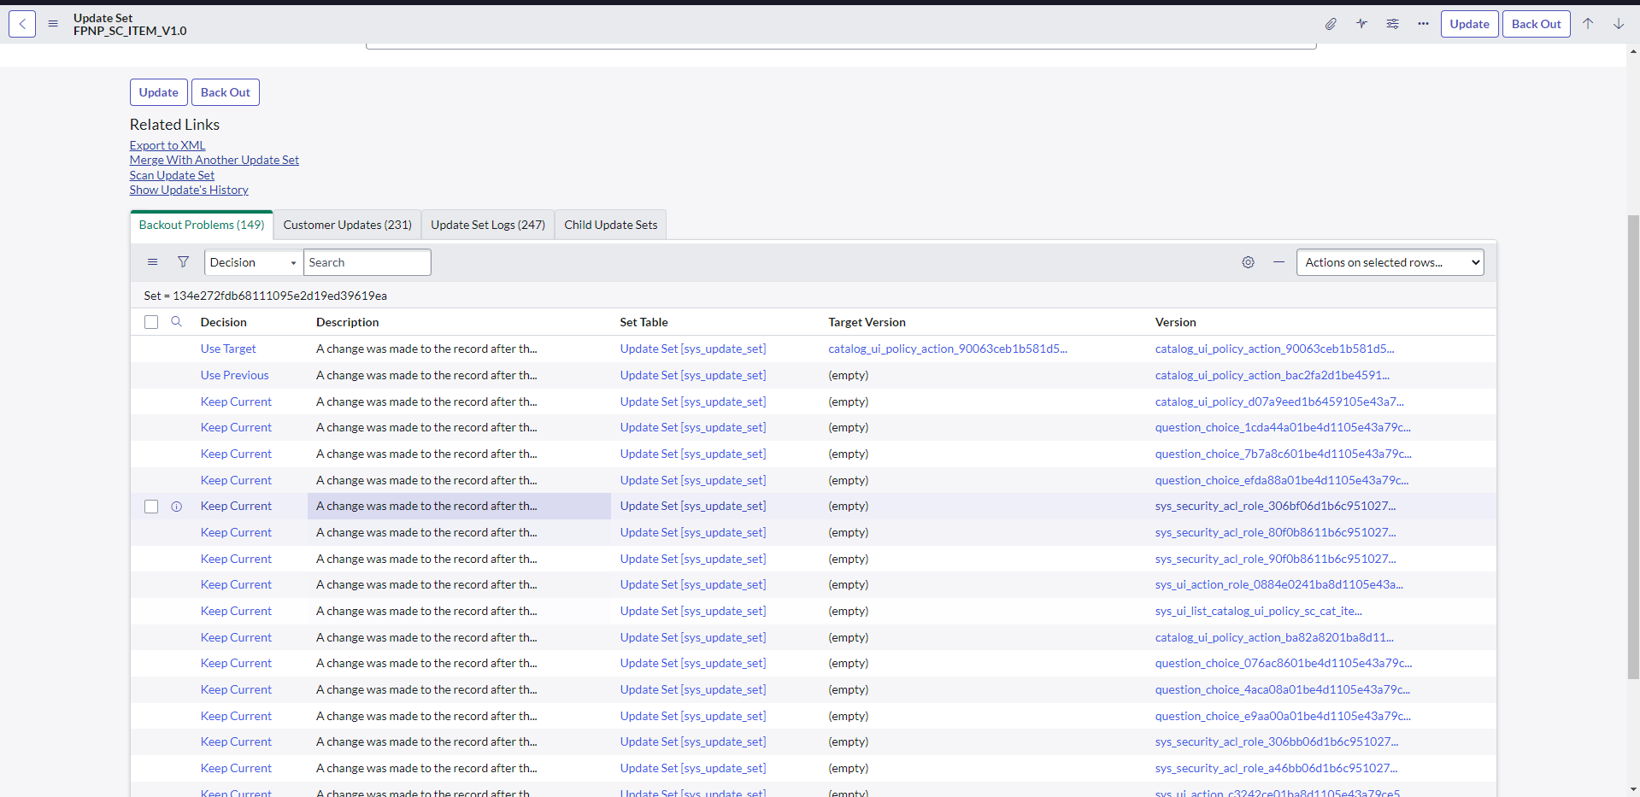
Task: Open version sys_ui_action_role_0884e024 link
Action: [x=1279, y=584]
